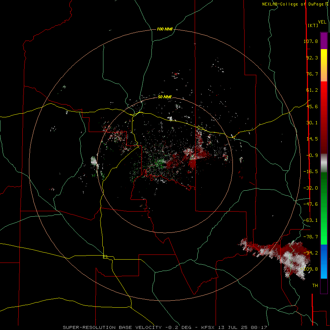Click the yellow-orange segment of the color bar
Image resolution: width=330 pixels, height=330 pixels.
click(x=324, y=65)
